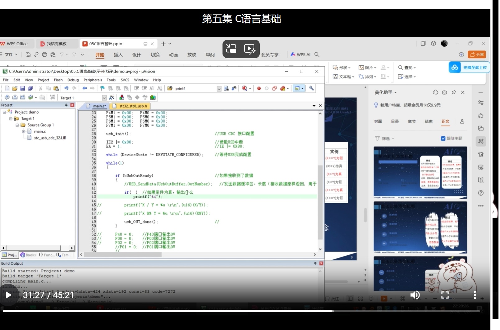Click the Rebuild all target files icon
500x330 pixels.
tap(23, 97)
